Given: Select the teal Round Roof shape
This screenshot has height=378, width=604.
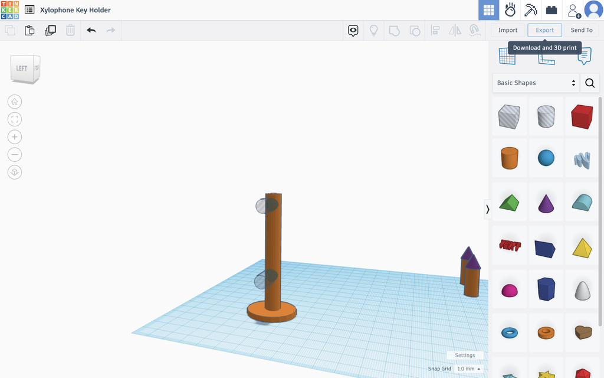Looking at the screenshot, I should [582, 203].
